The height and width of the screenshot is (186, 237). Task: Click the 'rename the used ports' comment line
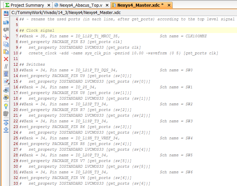(127, 19)
